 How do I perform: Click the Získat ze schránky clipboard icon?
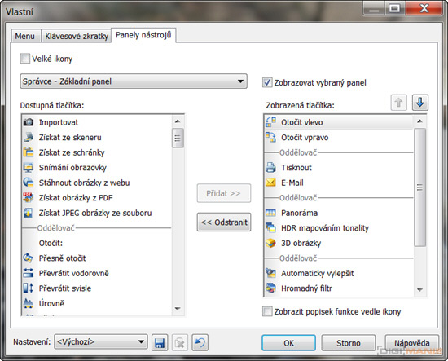28,152
